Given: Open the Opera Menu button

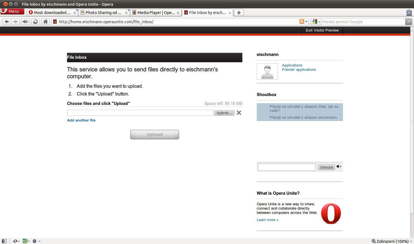Looking at the screenshot, I should click(12, 11).
